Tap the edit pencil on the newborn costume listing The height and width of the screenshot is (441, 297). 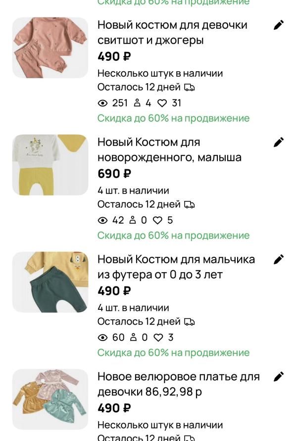coord(280,143)
